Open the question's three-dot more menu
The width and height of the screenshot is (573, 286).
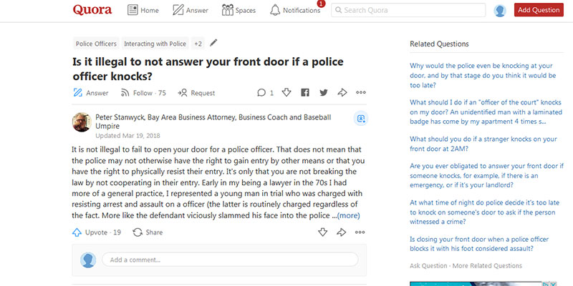361,93
